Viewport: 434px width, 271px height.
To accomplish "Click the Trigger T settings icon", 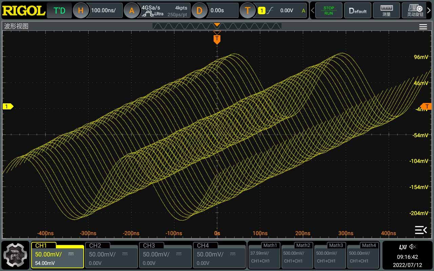I will [x=248, y=11].
